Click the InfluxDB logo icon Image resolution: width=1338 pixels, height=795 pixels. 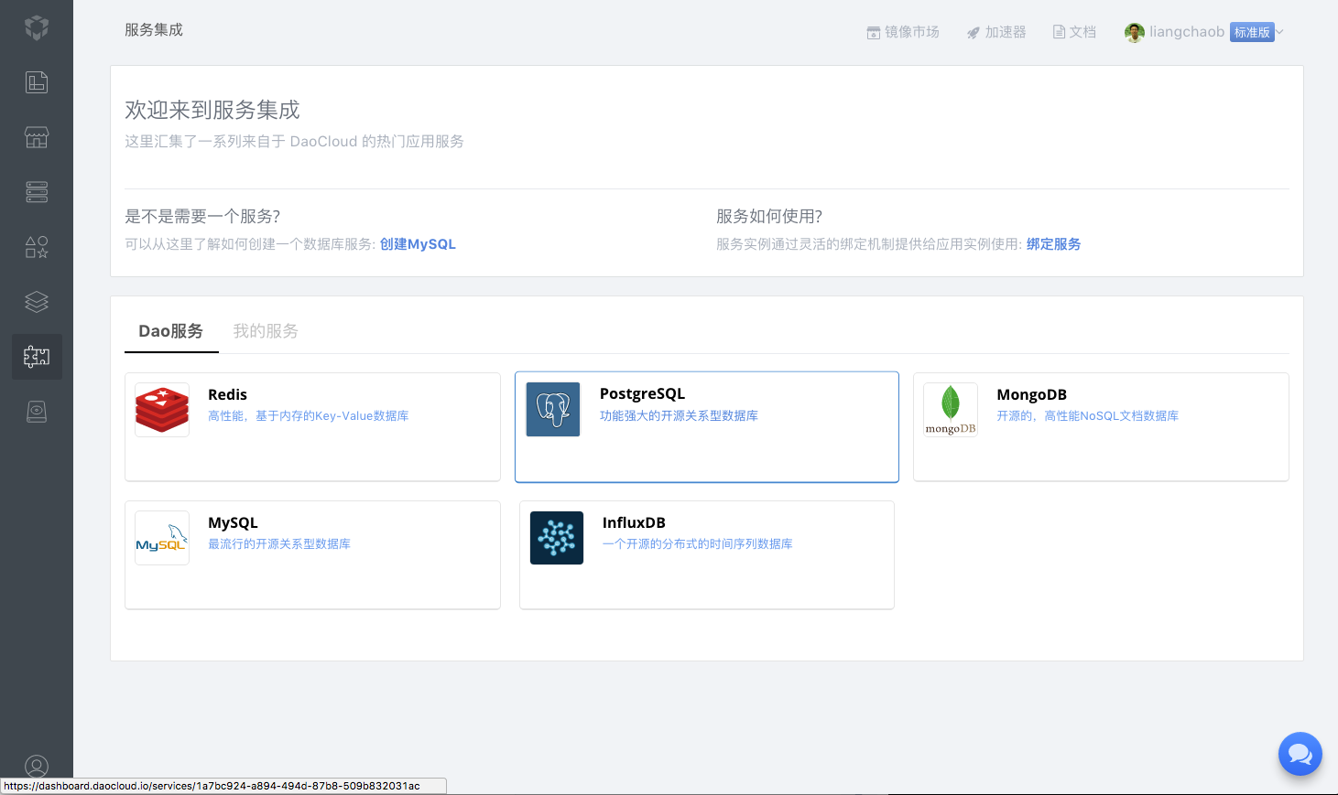pyautogui.click(x=557, y=538)
